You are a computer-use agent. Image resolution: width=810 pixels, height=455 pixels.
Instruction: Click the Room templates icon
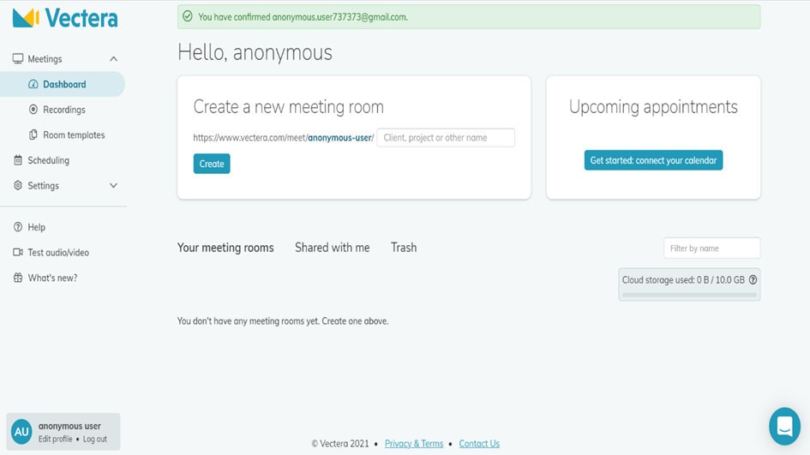33,135
